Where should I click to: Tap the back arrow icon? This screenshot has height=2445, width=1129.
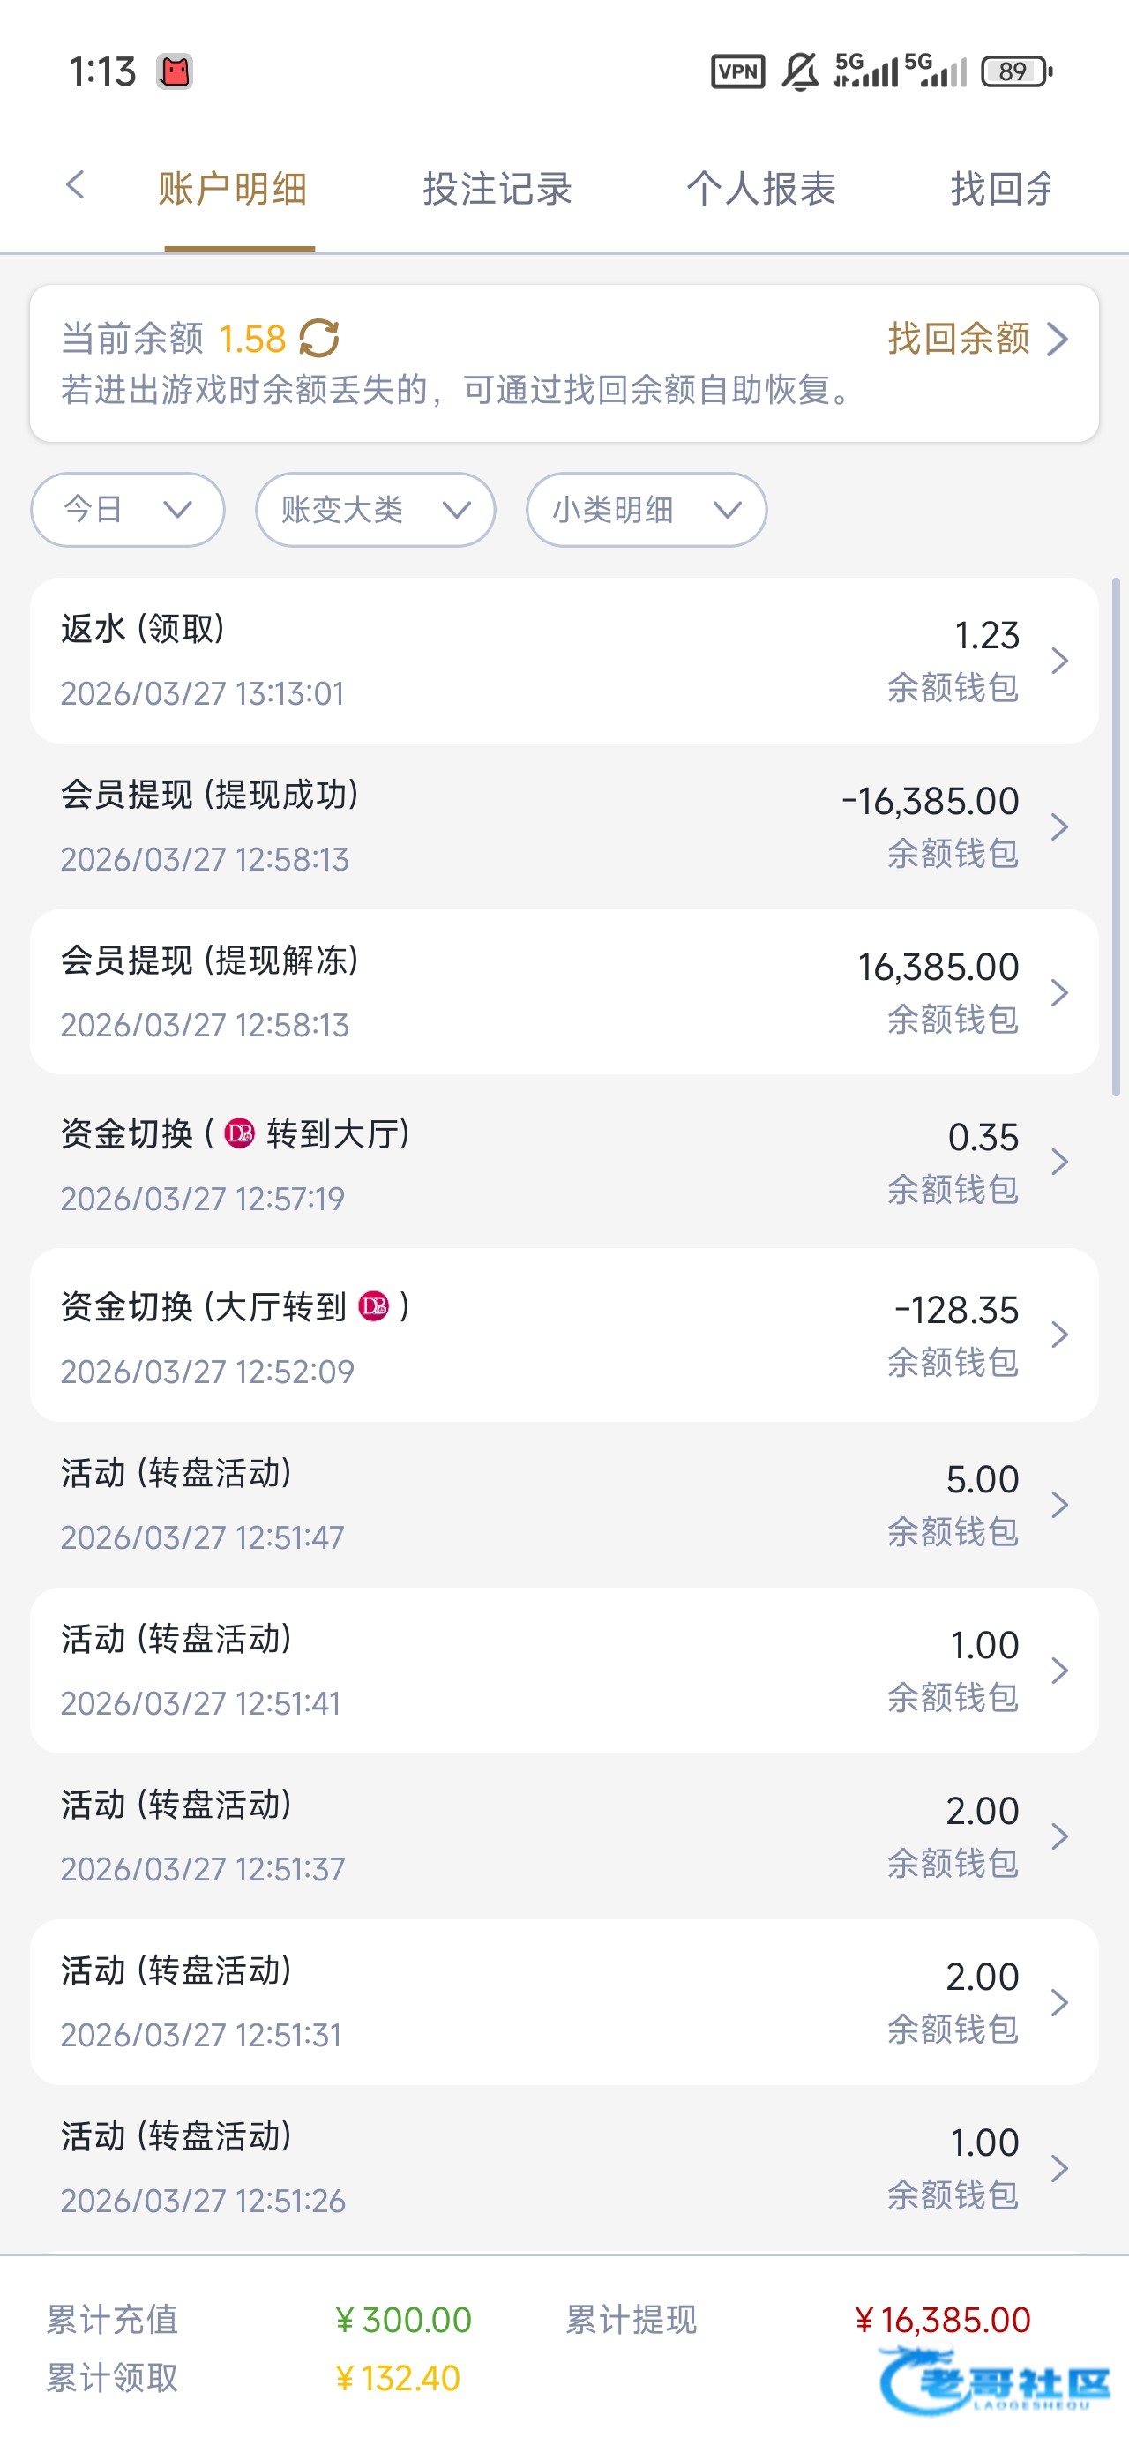tap(76, 185)
